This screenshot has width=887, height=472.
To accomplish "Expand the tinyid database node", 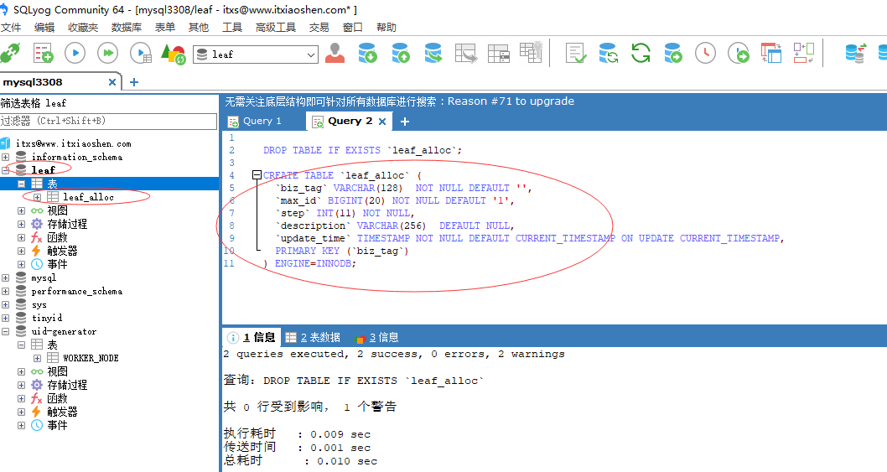I will click(x=5, y=318).
